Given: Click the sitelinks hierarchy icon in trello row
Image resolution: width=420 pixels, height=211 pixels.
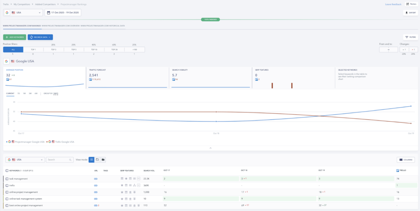Looking at the screenshot, I should (x=135, y=185).
